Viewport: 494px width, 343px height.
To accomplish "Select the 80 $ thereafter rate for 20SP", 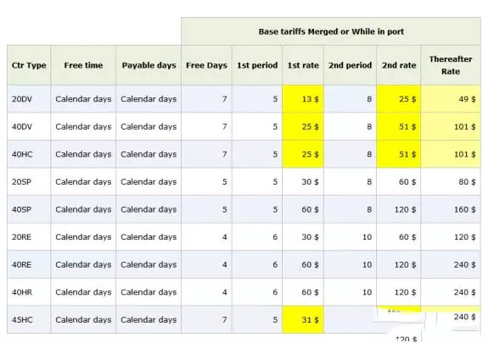I will point(451,182).
